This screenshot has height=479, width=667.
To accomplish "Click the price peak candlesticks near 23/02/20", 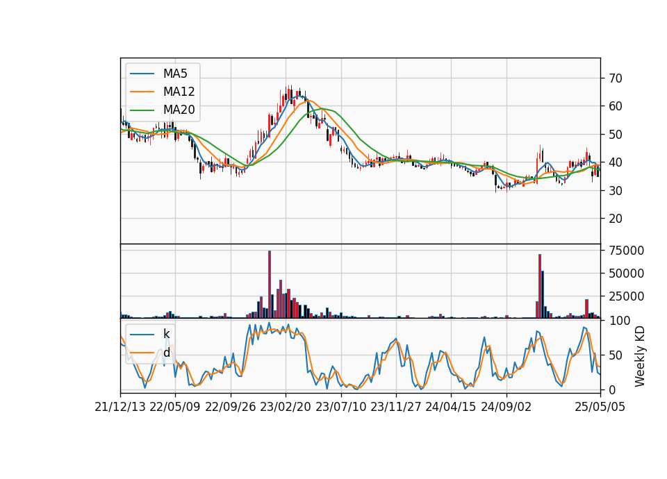I will point(288,96).
